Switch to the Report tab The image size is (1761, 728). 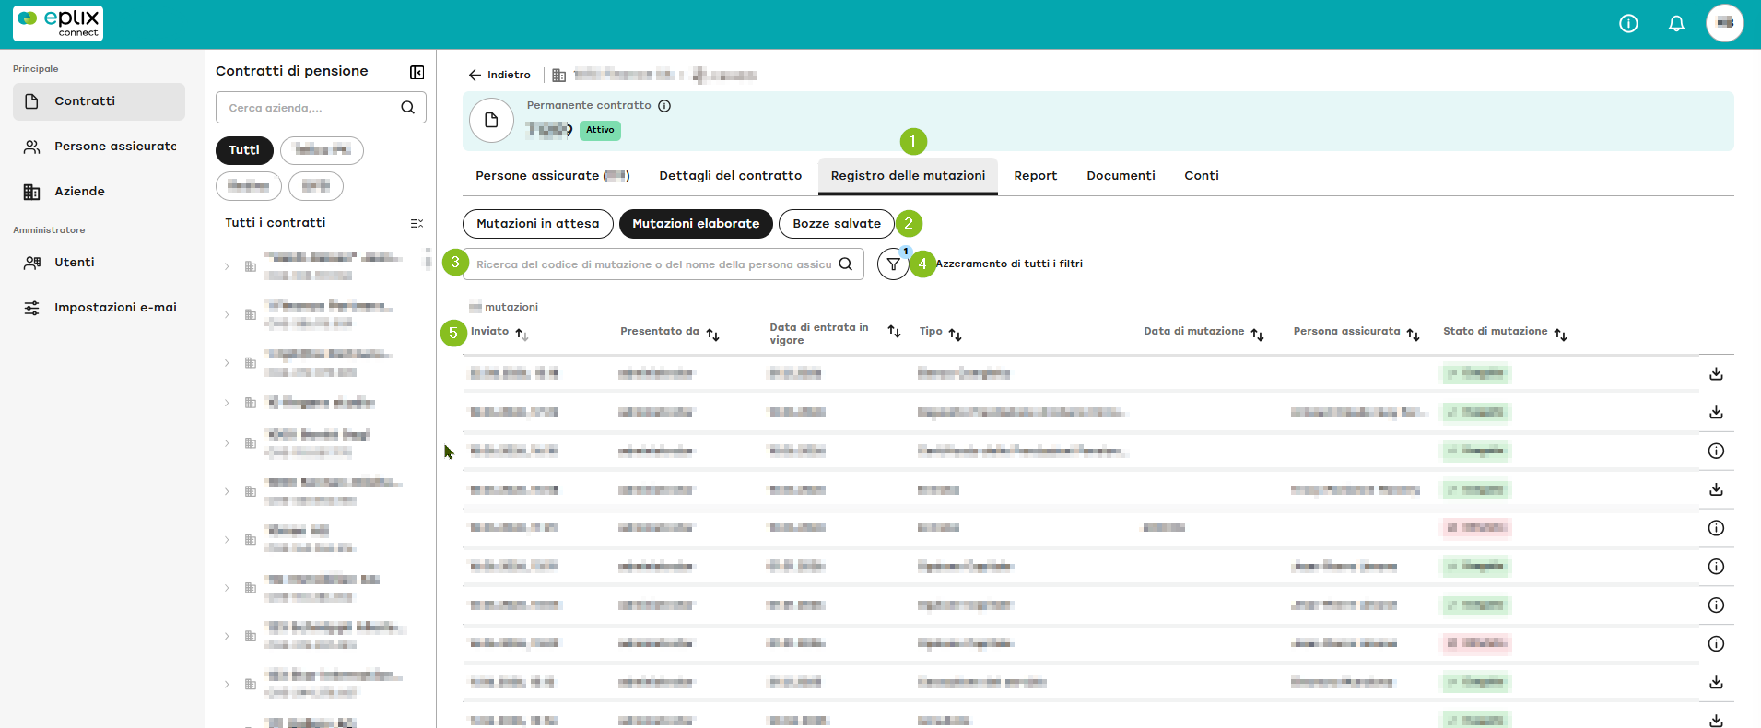(1036, 176)
